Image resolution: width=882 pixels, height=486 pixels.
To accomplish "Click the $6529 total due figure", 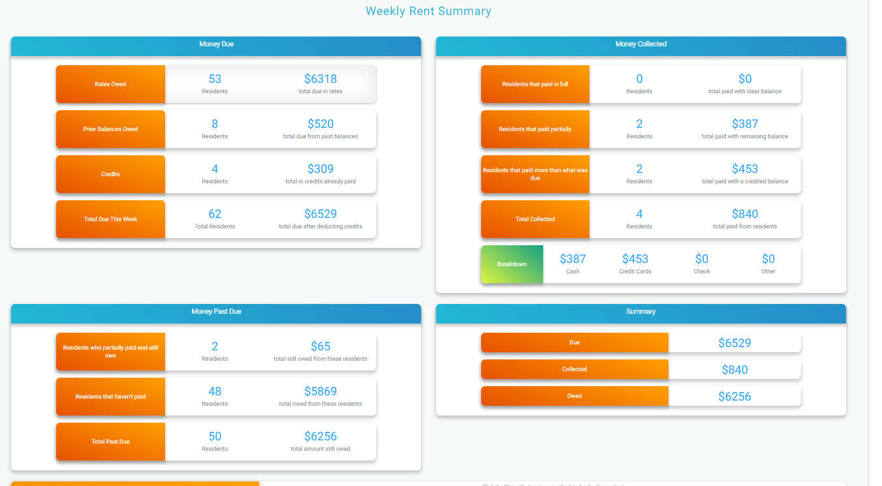I will pos(321,214).
